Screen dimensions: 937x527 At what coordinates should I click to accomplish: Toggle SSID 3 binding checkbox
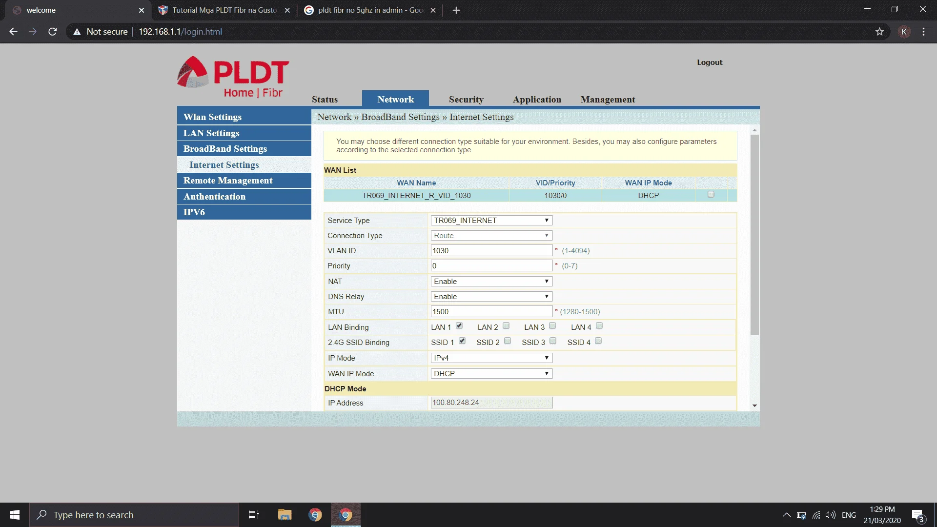click(553, 341)
